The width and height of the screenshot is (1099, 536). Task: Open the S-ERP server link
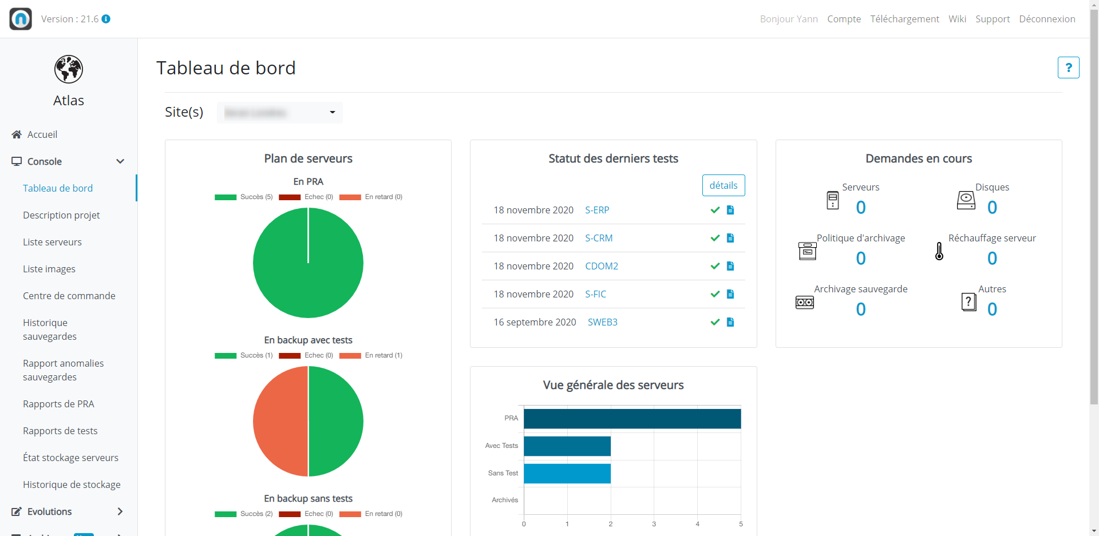(x=597, y=210)
